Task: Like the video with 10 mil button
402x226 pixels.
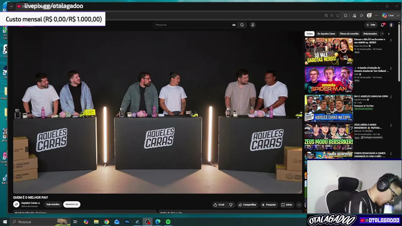Action: pos(219,205)
